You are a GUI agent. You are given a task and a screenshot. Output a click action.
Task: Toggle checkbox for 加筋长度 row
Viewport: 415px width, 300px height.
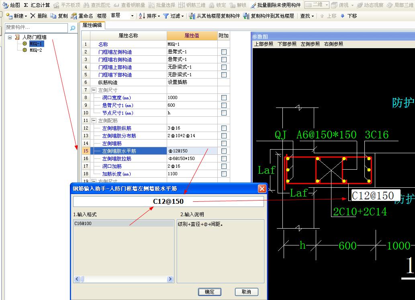224,174
